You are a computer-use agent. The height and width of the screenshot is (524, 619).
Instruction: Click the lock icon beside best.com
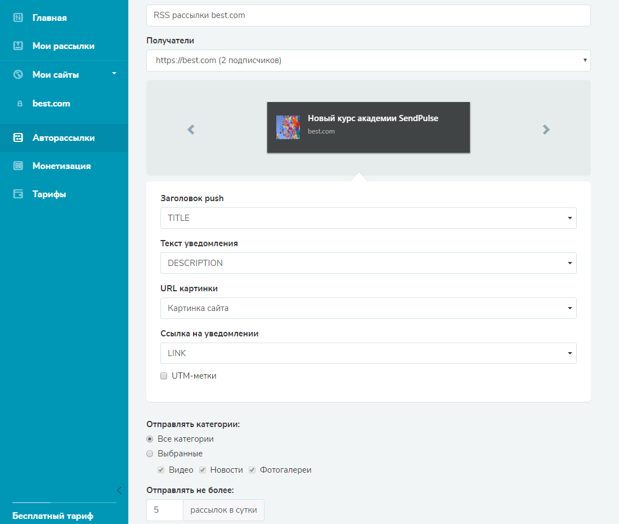coord(20,104)
